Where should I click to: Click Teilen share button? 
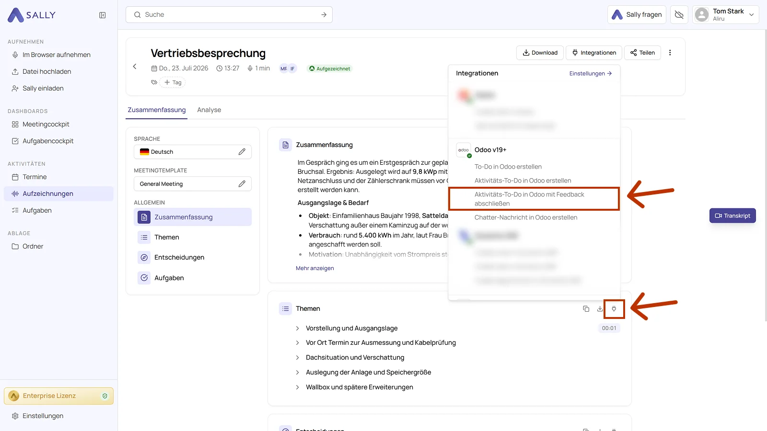[x=642, y=53]
